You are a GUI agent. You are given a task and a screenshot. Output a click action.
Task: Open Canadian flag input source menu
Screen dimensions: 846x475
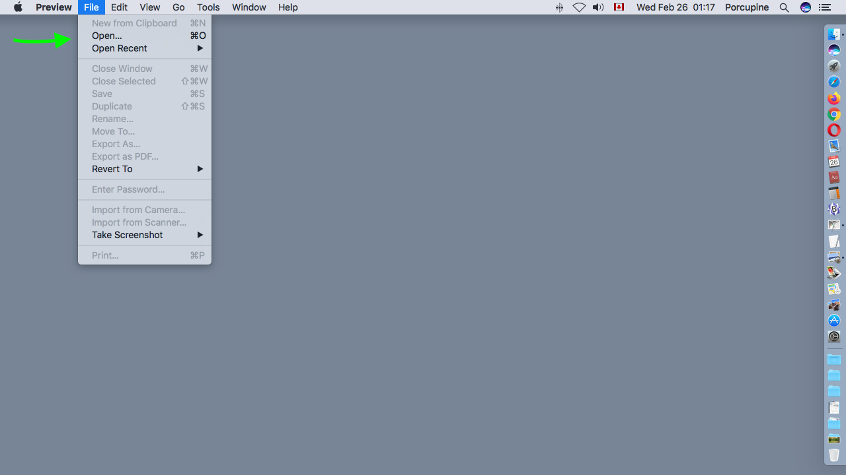(x=619, y=7)
